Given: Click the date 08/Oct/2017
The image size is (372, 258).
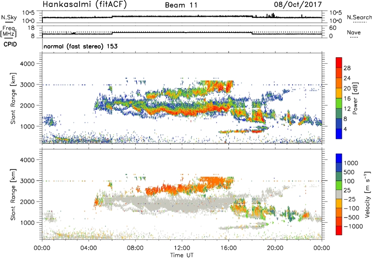Looking at the screenshot, I should 298,5.
